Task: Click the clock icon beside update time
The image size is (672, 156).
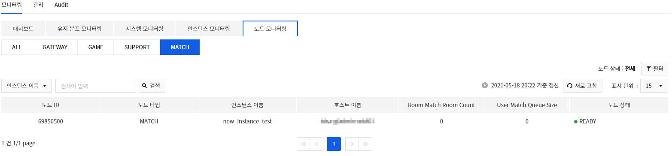Action: pos(485,85)
